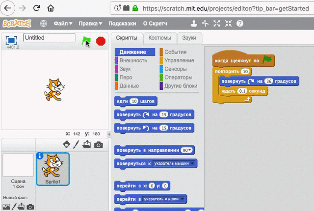Switch to the Звуки tab
Image resolution: width=314 pixels, height=211 pixels.
coord(189,38)
